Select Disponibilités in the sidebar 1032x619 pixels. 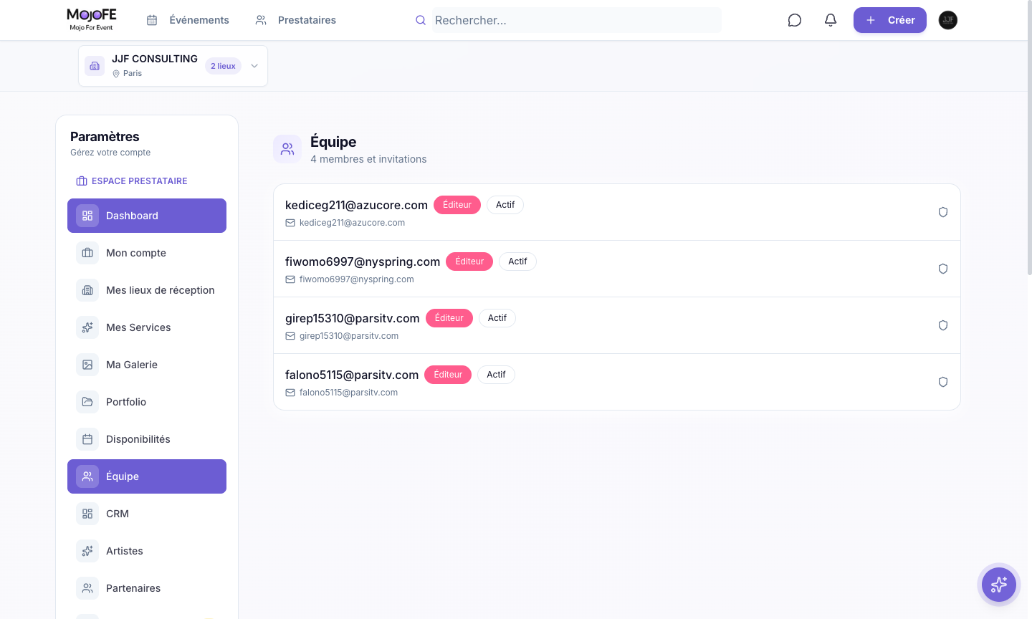pyautogui.click(x=147, y=439)
